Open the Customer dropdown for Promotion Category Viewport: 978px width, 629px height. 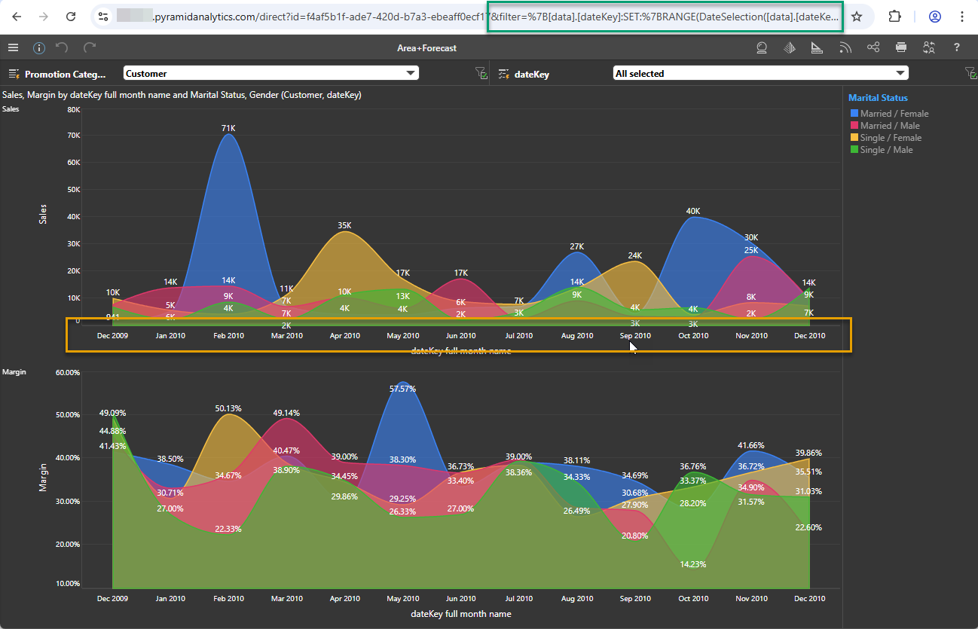(411, 73)
